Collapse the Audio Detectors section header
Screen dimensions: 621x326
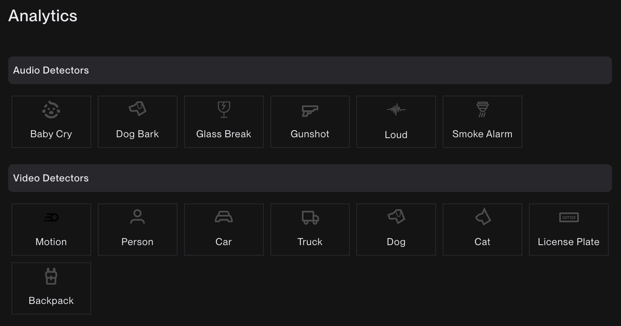click(310, 70)
